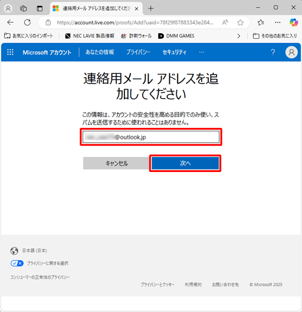The height and width of the screenshot is (312, 302).
Task: Open the Copilot icon
Action: coord(294,22)
